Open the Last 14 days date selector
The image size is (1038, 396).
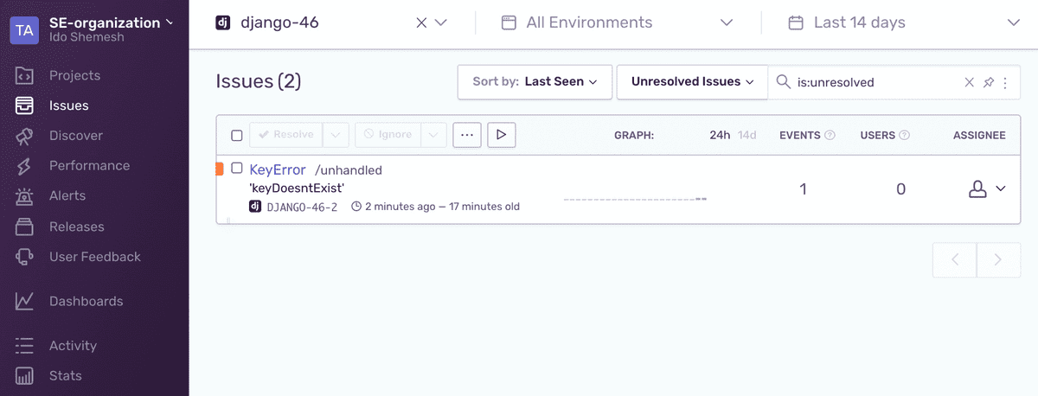[904, 22]
